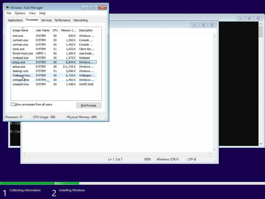Sort processes by CPU column
The image size is (265, 199).
click(55, 30)
